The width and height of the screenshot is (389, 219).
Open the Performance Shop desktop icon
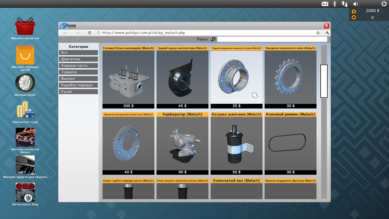click(25, 192)
